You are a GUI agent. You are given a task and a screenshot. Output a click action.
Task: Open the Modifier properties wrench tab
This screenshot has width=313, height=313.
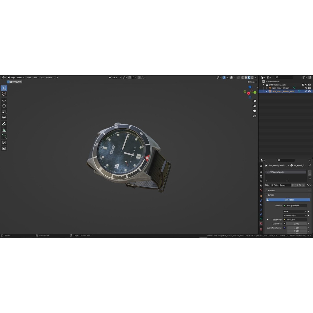(x=261, y=201)
